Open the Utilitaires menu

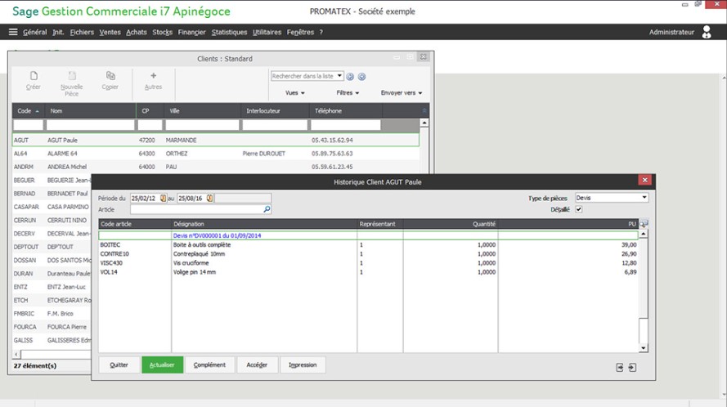(x=267, y=32)
